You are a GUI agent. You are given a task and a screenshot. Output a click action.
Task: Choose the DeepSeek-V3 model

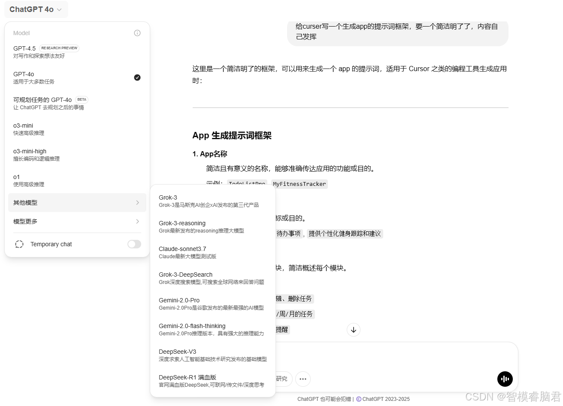pyautogui.click(x=213, y=355)
